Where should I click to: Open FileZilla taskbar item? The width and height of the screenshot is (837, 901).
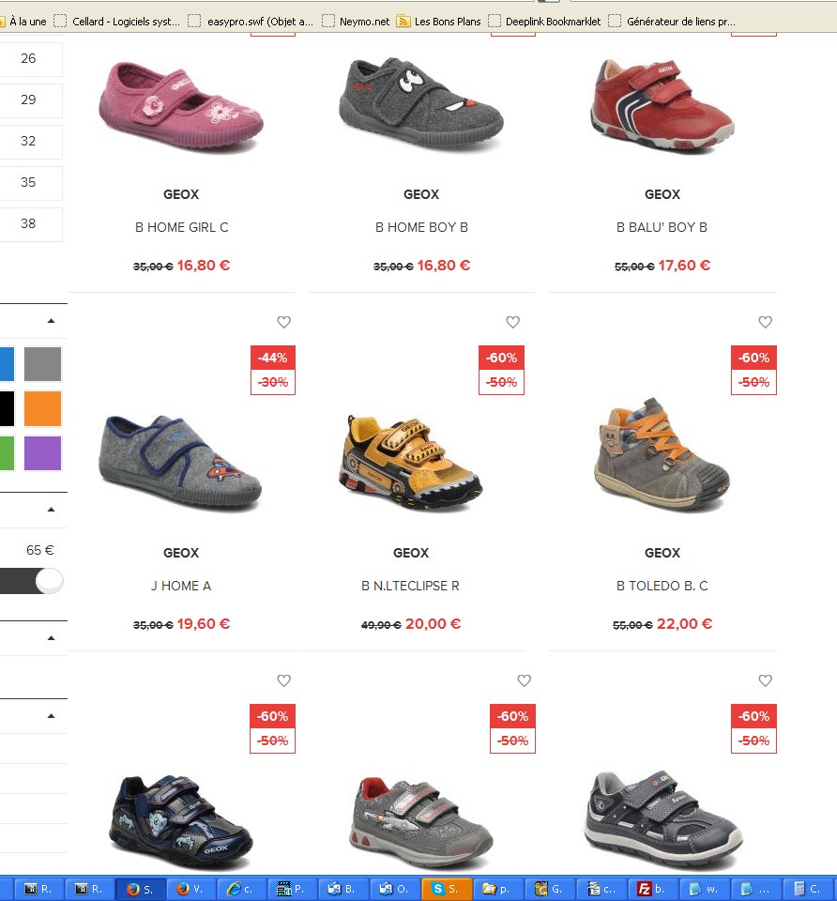[x=652, y=889]
